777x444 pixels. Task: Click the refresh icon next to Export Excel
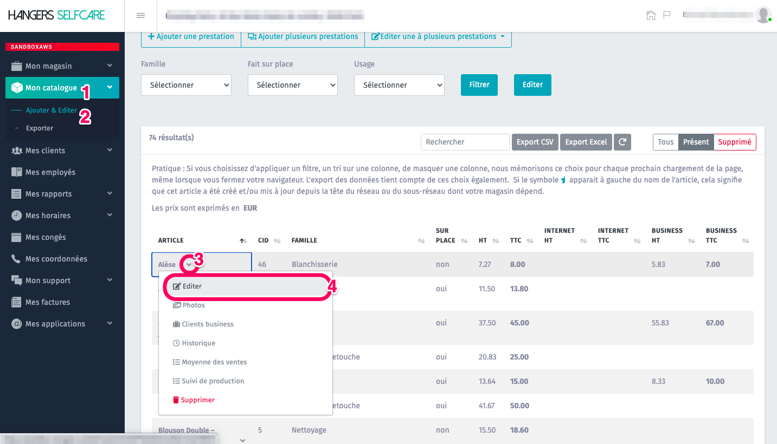(622, 142)
